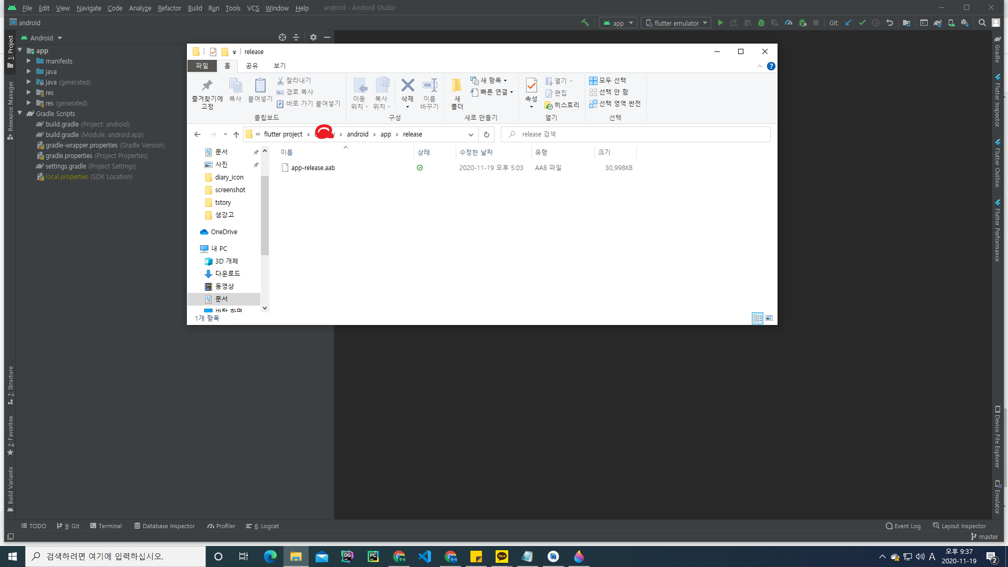Screen dimensions: 1008x567
Task: Click Search Everywhere magnifier icon
Action: (982, 23)
